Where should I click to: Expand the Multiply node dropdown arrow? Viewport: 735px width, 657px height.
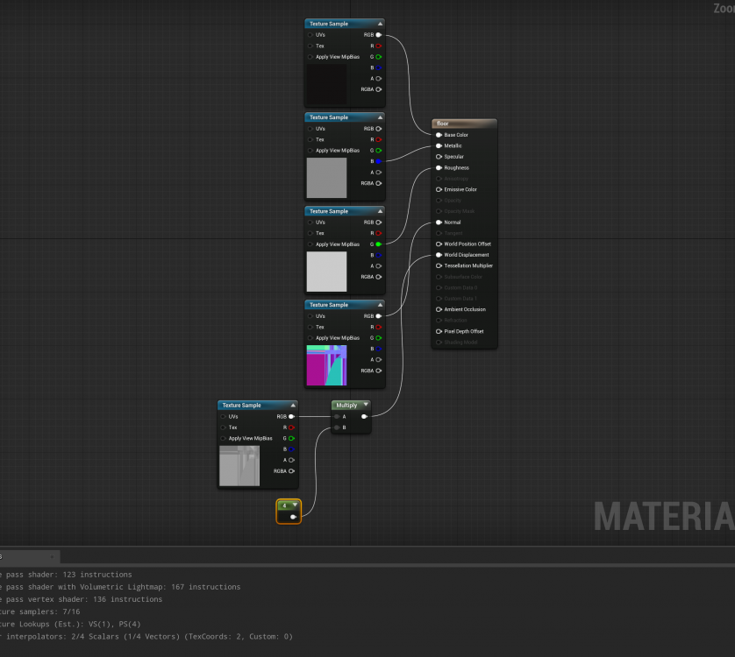pyautogui.click(x=366, y=405)
